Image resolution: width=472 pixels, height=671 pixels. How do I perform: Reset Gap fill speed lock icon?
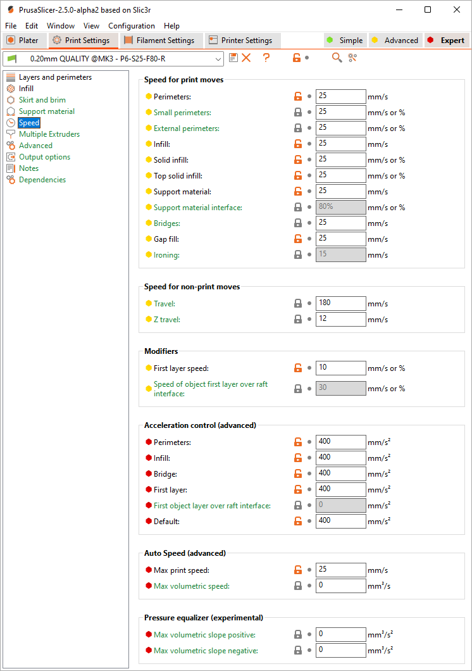pos(298,239)
